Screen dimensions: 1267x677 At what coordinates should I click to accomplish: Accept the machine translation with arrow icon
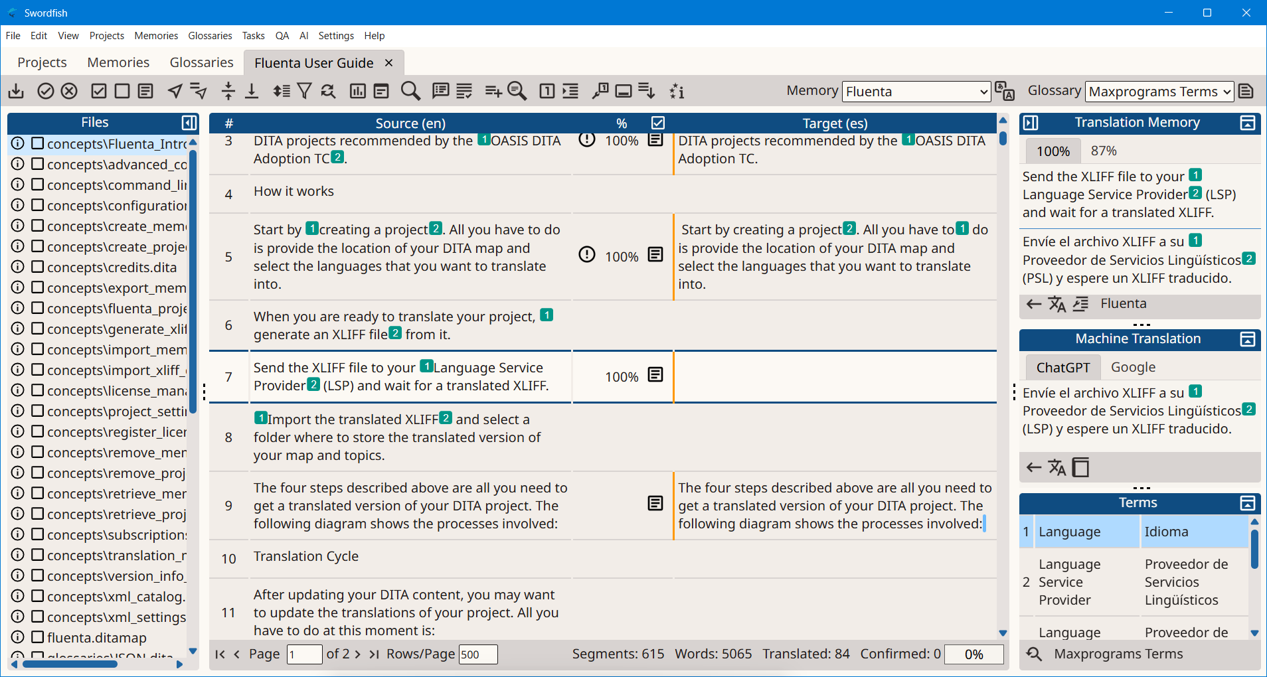pyautogui.click(x=1033, y=467)
